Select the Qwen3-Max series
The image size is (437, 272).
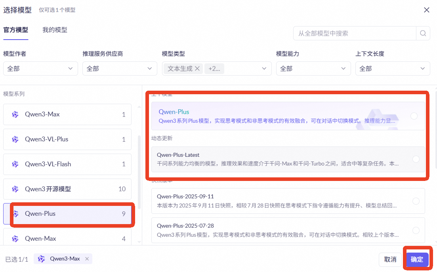67,114
